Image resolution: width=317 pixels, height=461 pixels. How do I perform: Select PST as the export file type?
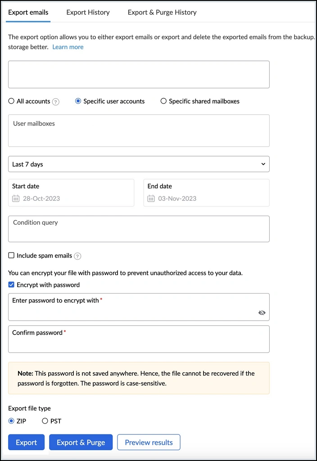click(45, 421)
